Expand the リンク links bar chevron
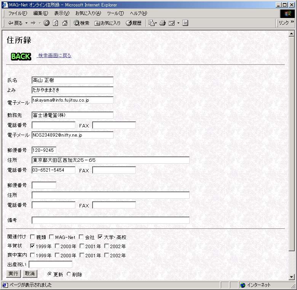 (292, 22)
